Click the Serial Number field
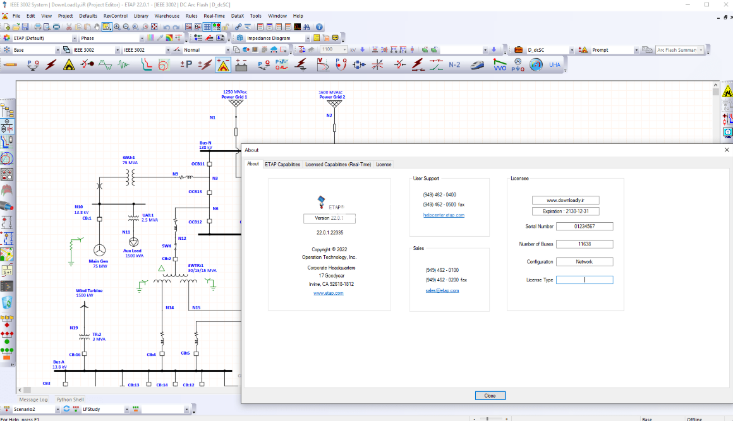The image size is (733, 421). (585, 227)
